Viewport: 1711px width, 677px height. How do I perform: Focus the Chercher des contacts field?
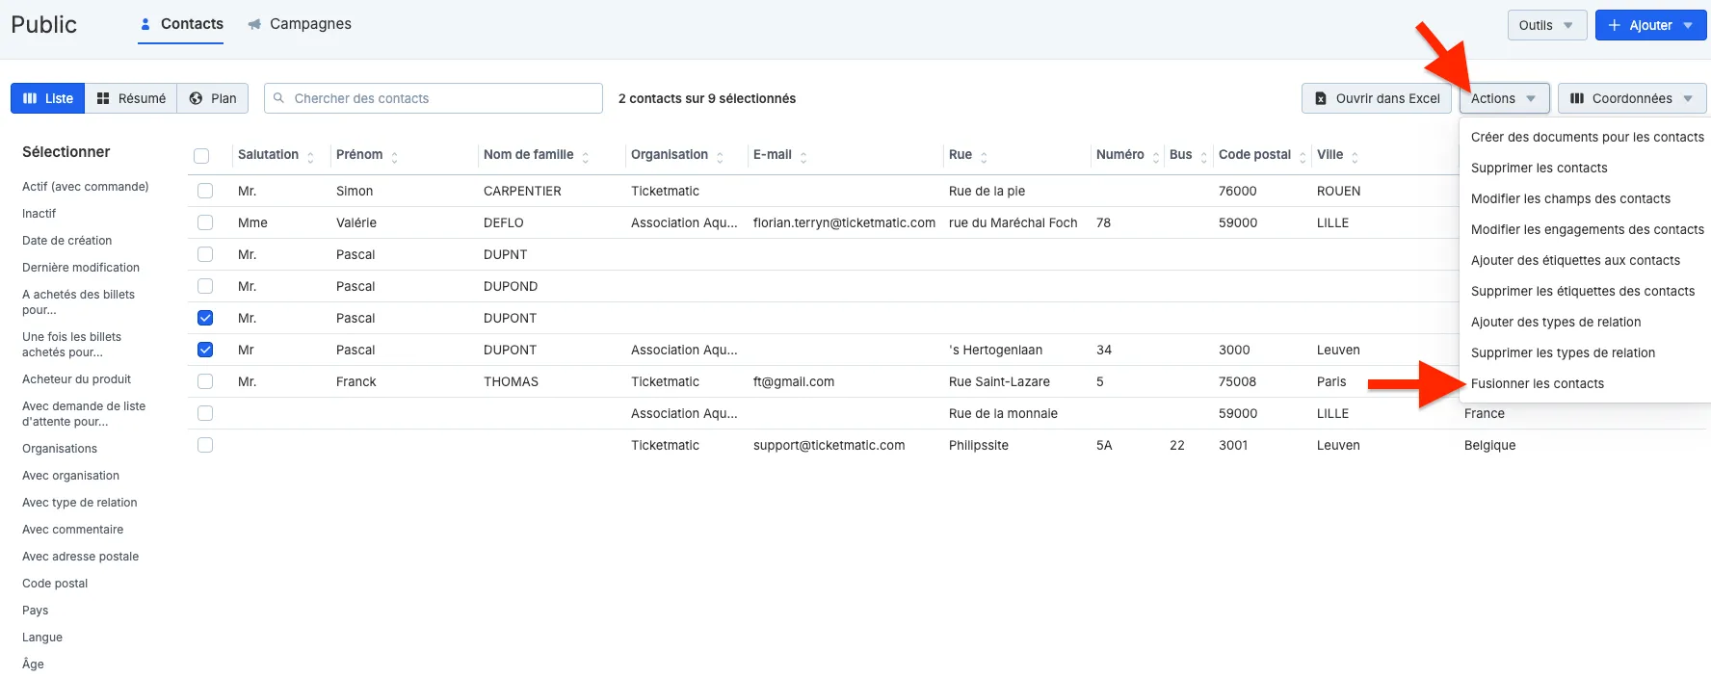pos(434,98)
